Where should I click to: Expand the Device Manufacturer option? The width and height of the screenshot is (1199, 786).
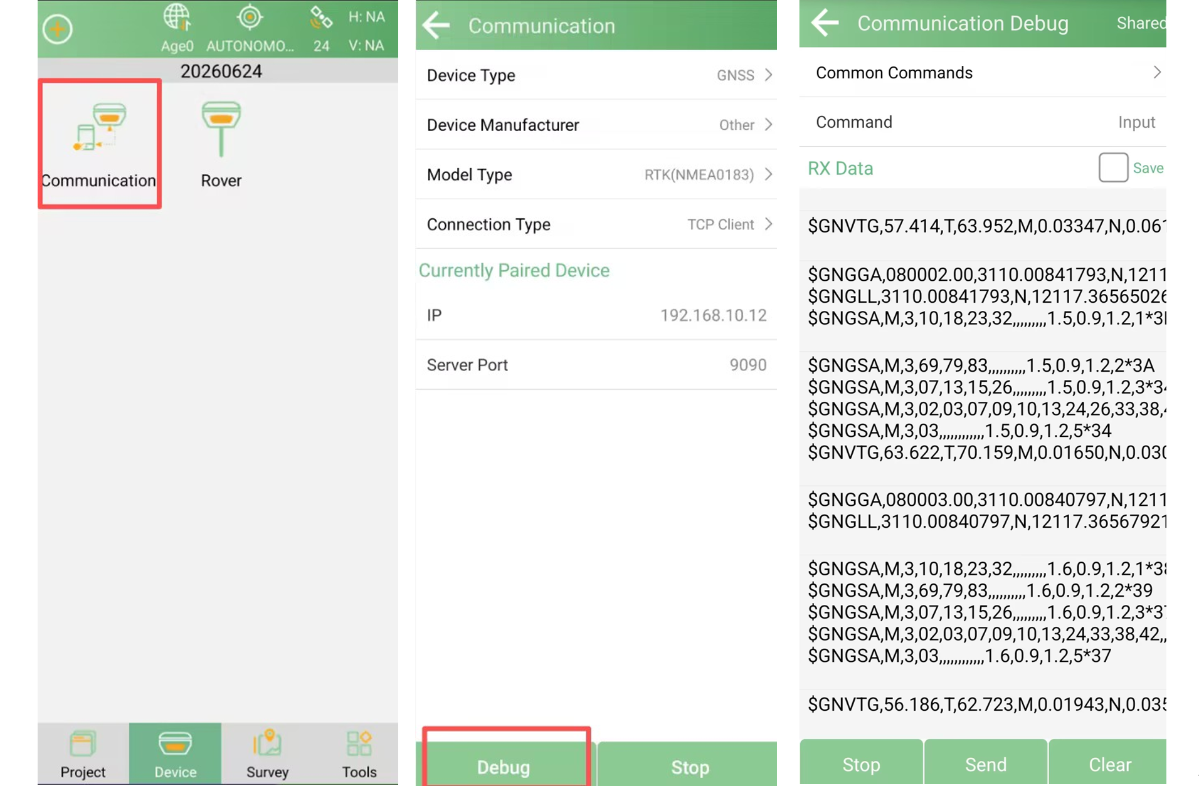pos(596,125)
